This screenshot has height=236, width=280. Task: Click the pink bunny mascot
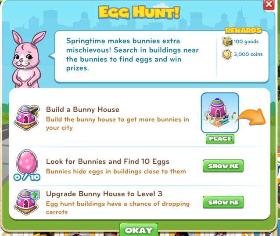[27, 60]
